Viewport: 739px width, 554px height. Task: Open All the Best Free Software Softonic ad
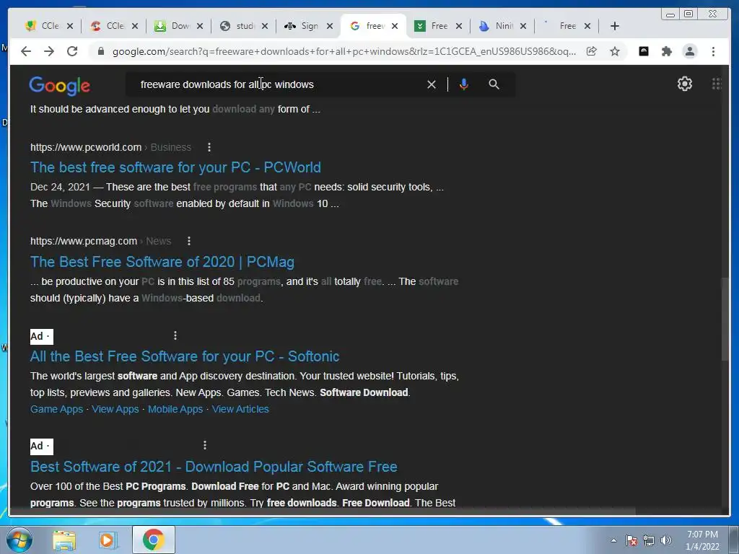pyautogui.click(x=185, y=356)
